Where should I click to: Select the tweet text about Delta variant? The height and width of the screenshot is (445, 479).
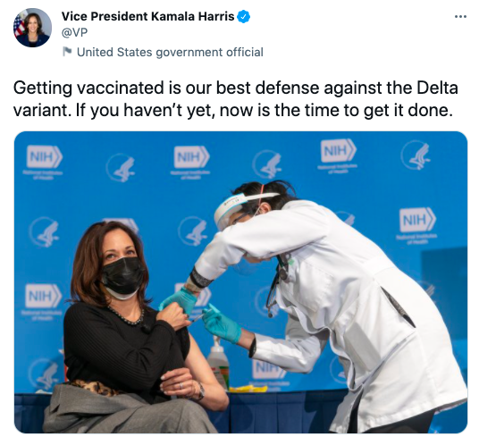click(x=235, y=98)
